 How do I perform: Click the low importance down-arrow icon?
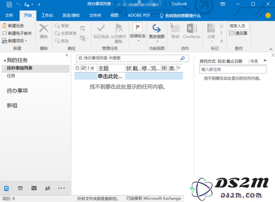pos(222,41)
